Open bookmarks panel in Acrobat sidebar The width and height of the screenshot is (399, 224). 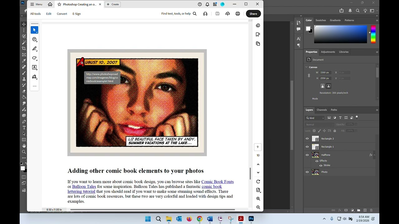(x=258, y=35)
